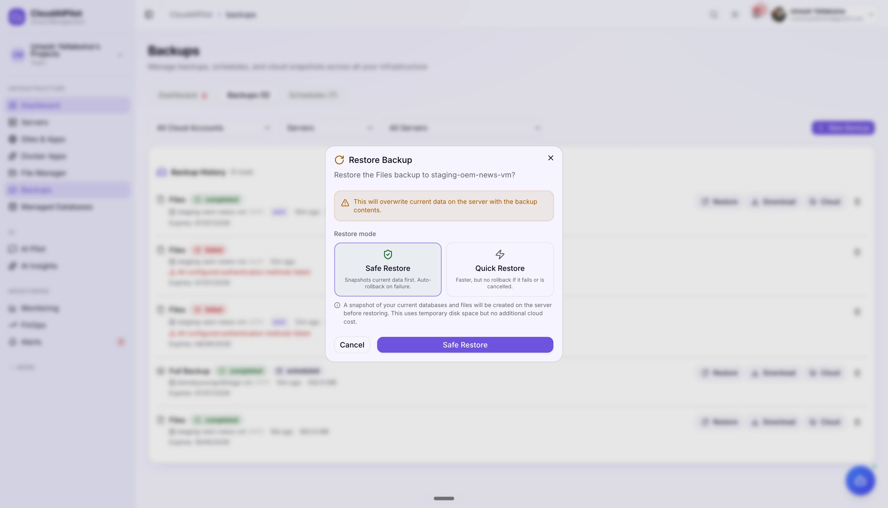Click the "A snapshot of your current databases and files" note
The height and width of the screenshot is (508, 888).
[x=448, y=313]
